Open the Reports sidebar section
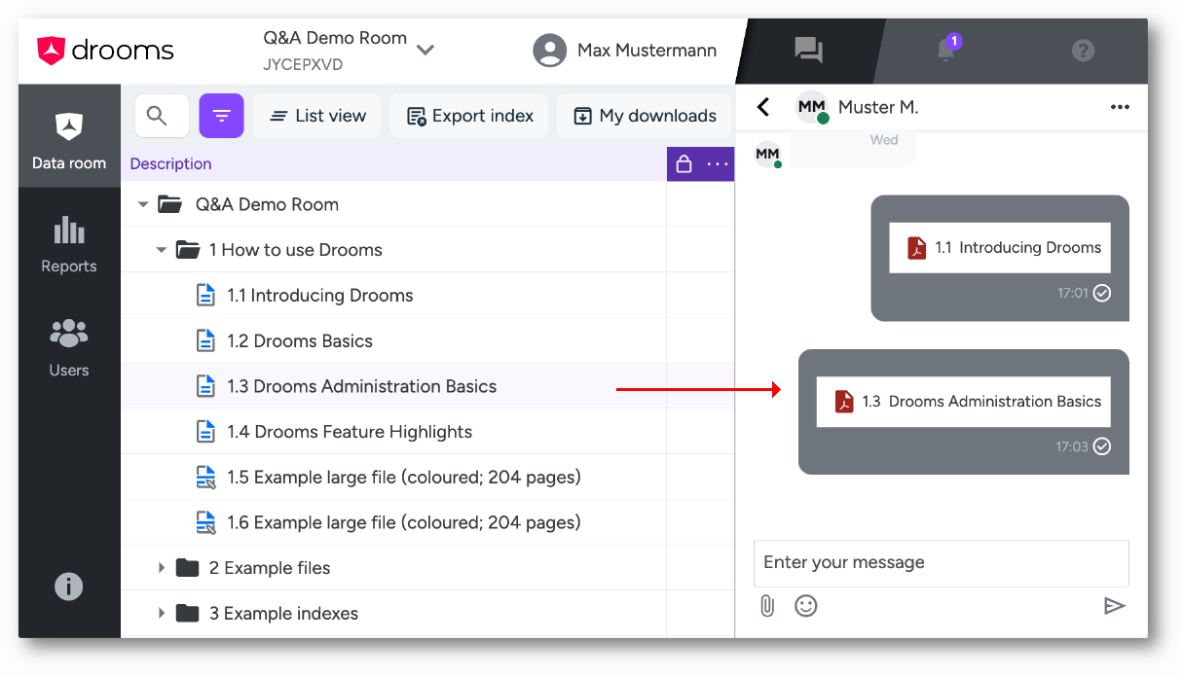 pos(69,244)
